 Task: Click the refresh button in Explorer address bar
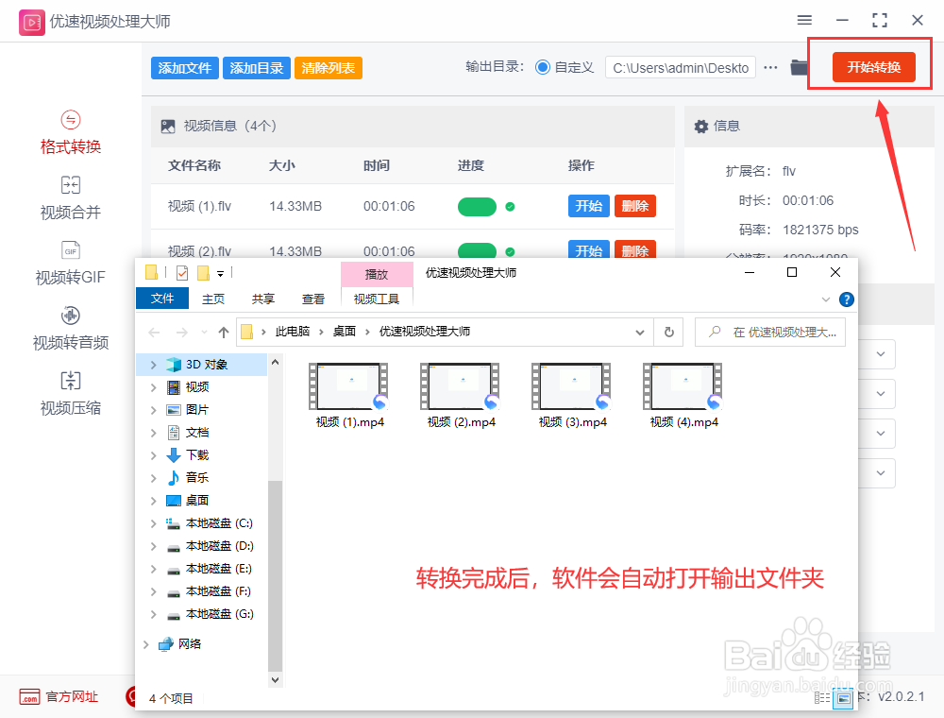tap(669, 332)
